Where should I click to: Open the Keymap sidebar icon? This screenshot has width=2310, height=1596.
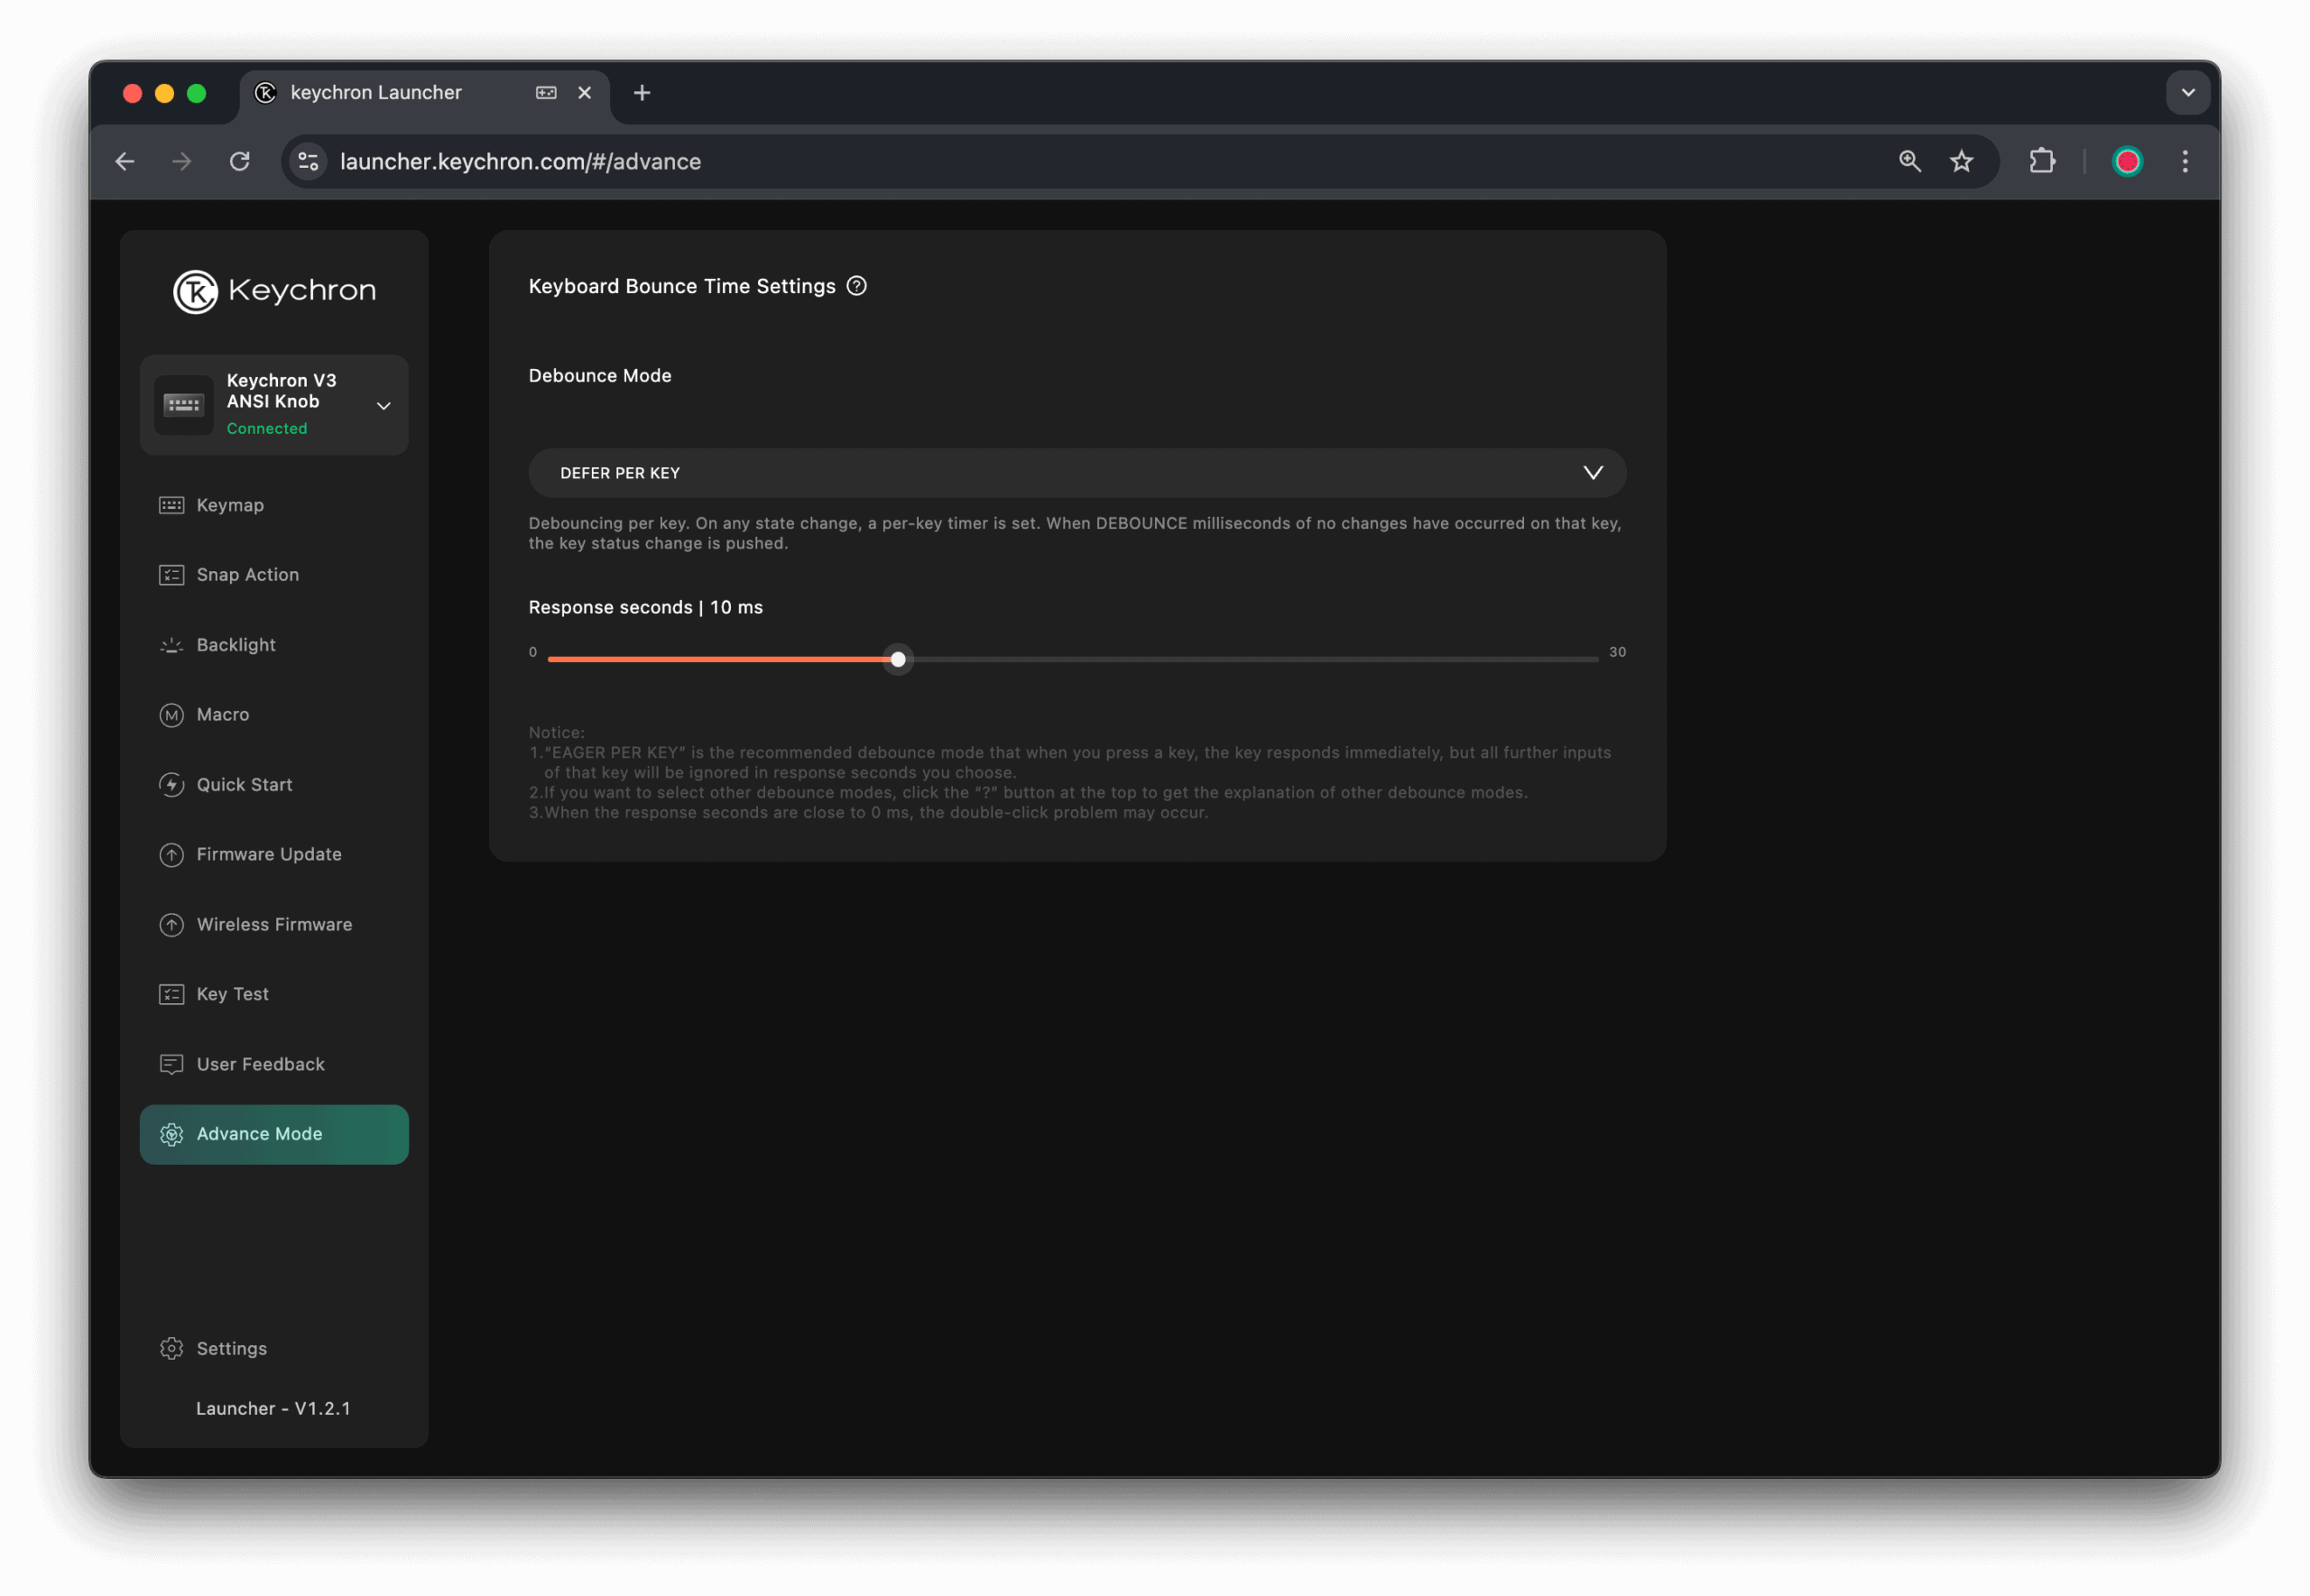(x=172, y=505)
